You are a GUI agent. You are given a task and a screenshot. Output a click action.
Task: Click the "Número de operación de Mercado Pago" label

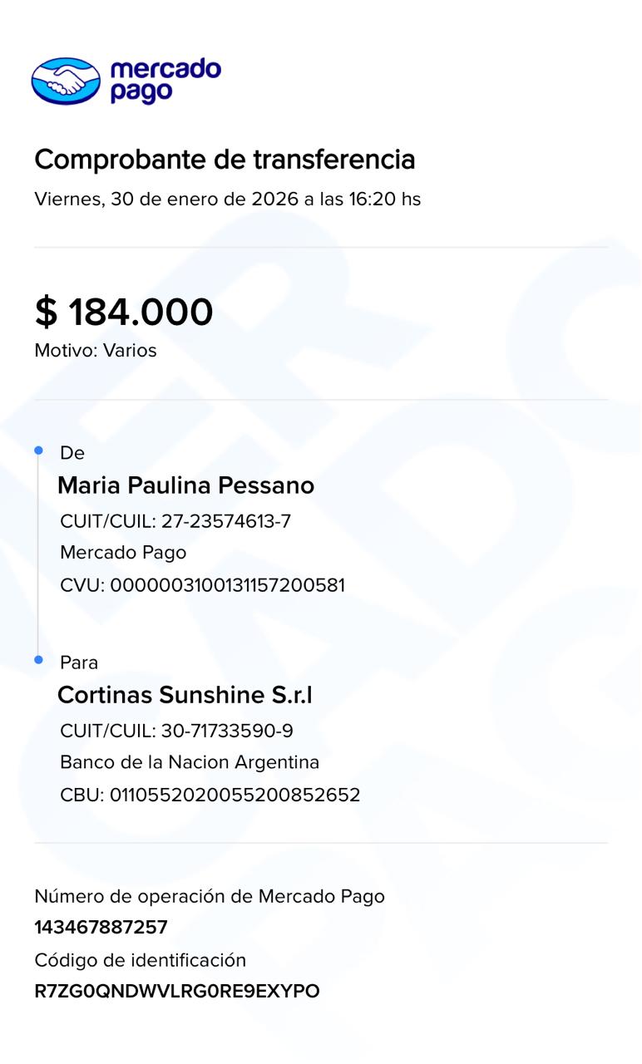click(210, 896)
